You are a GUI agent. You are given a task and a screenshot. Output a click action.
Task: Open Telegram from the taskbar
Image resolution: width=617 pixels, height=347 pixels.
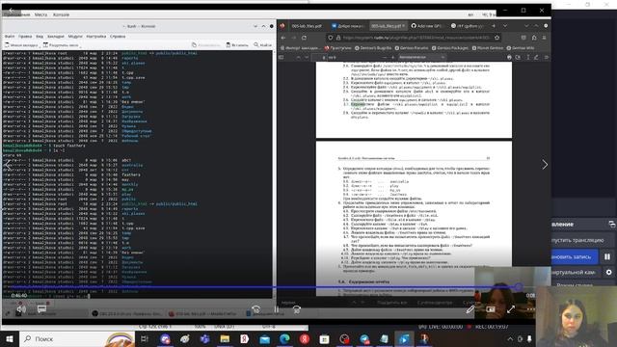[x=364, y=338]
